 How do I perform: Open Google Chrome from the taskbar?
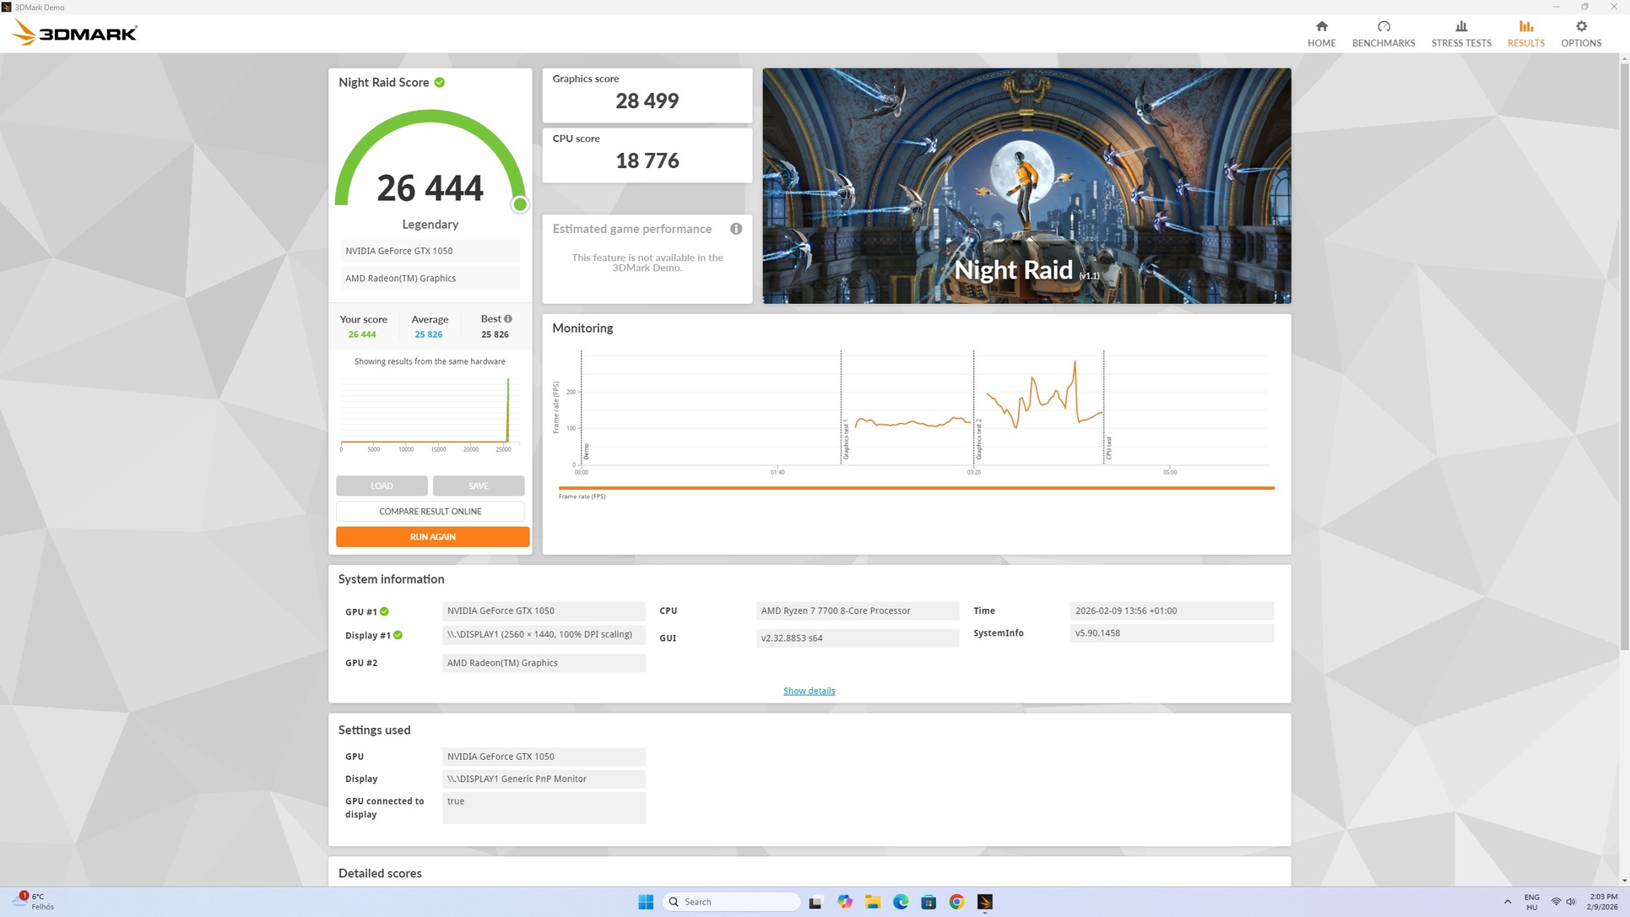pos(956,902)
